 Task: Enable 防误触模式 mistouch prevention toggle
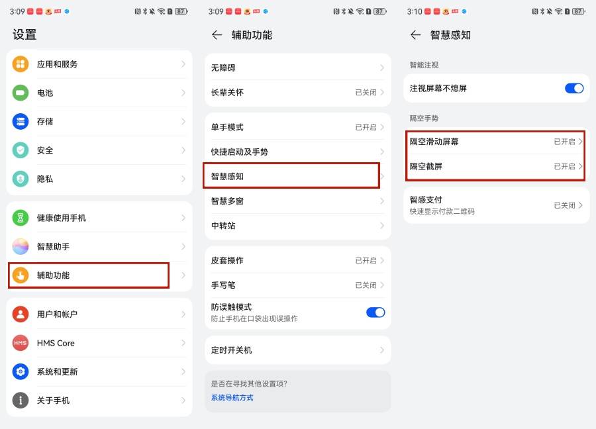click(375, 312)
